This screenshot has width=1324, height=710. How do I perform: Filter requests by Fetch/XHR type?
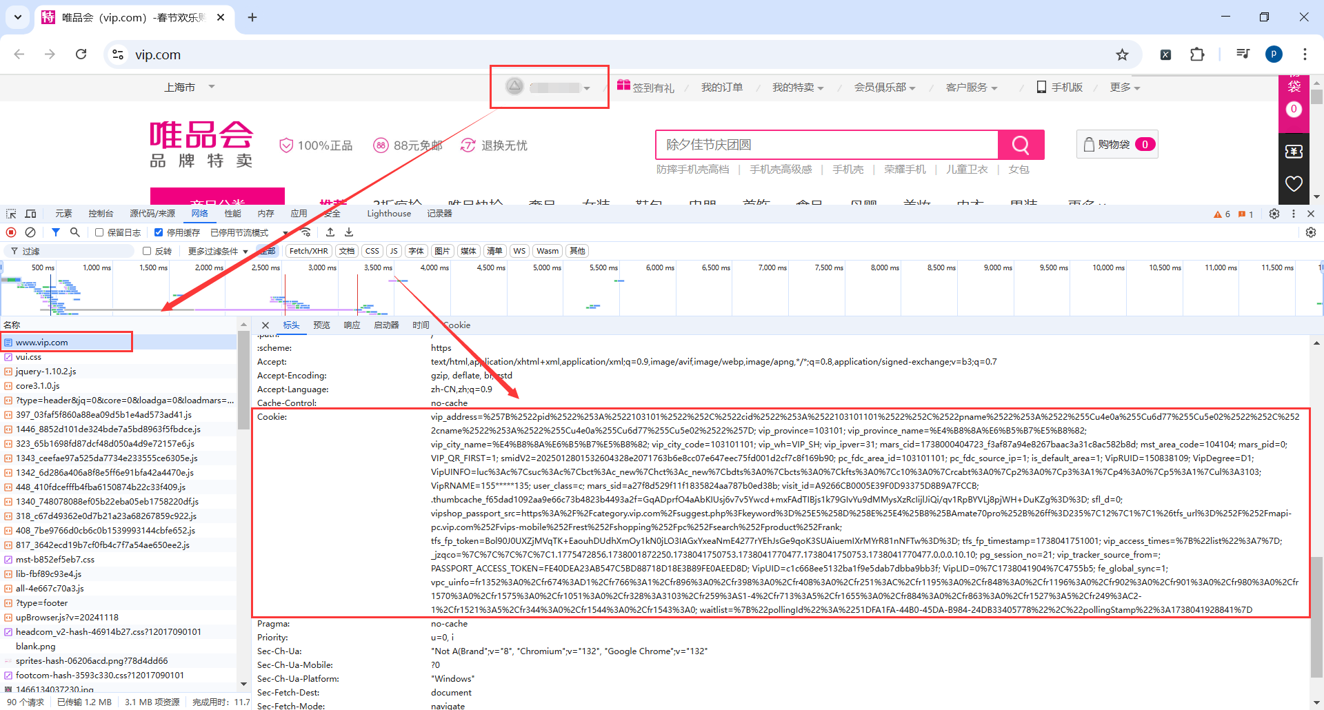pyautogui.click(x=308, y=251)
